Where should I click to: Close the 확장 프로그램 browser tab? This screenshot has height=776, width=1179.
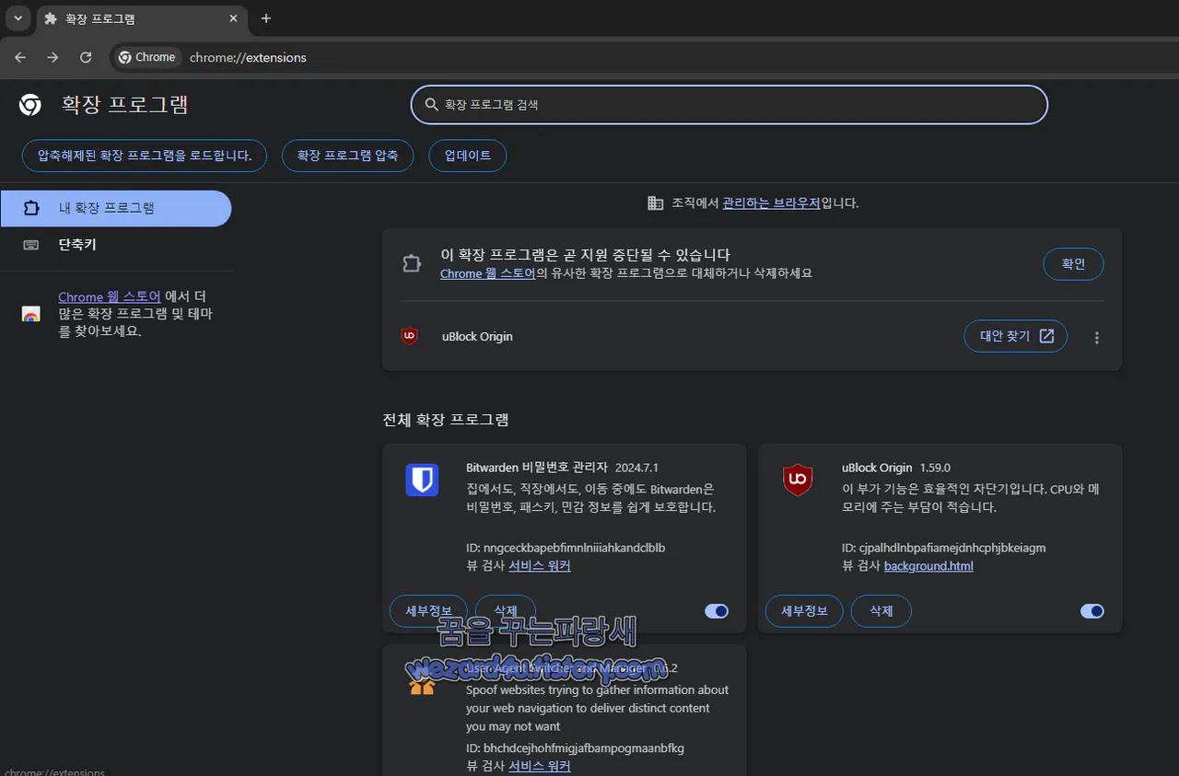(234, 18)
